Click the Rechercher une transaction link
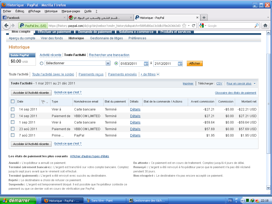The height and width of the screenshot is (204, 272). (x=109, y=55)
